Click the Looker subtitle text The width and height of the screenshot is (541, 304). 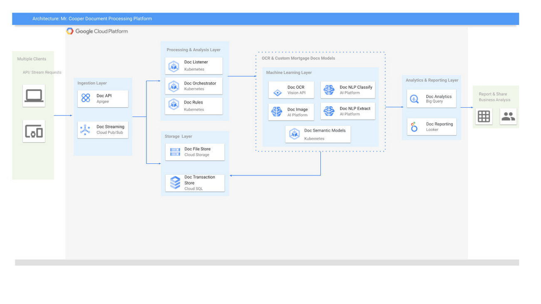(x=432, y=130)
